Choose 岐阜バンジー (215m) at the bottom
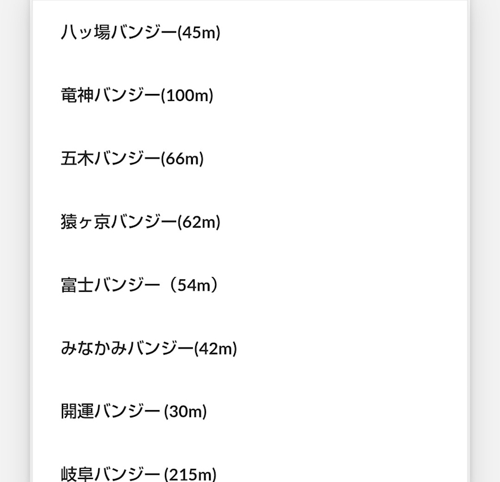500x482 pixels. (x=139, y=474)
